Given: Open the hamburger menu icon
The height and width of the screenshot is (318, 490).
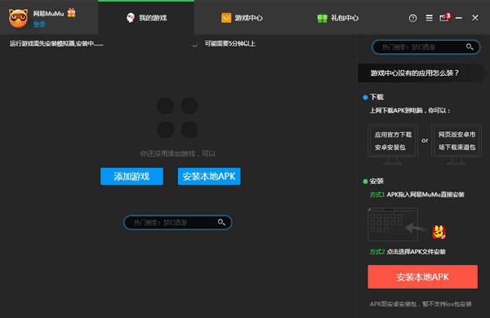Looking at the screenshot, I should pos(430,18).
